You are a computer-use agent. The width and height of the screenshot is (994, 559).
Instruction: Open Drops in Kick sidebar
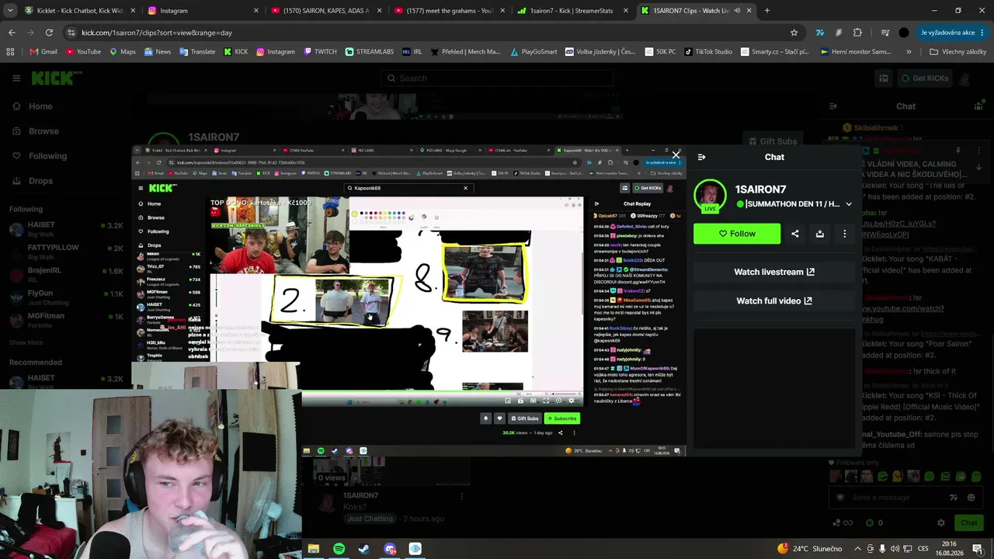[x=32, y=181]
